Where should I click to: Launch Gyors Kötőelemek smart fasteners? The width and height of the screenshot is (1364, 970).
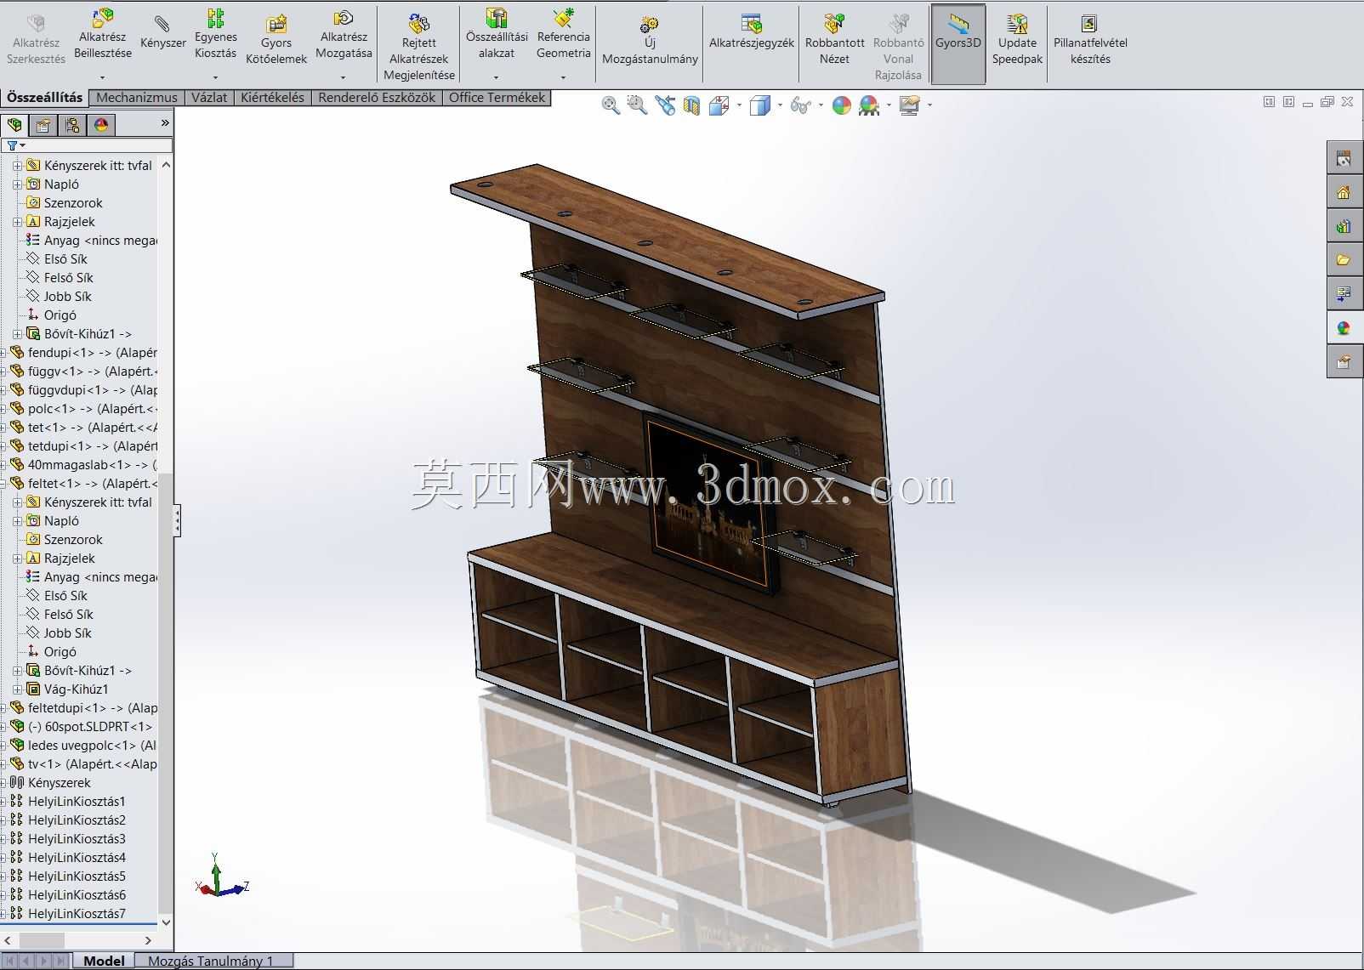(x=276, y=40)
